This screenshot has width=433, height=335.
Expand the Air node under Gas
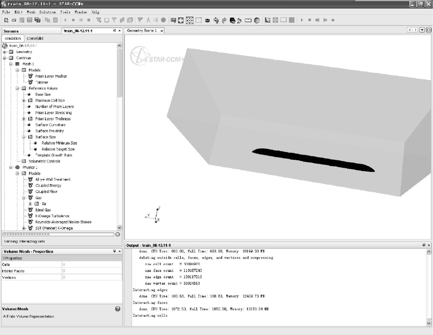coord(30,204)
